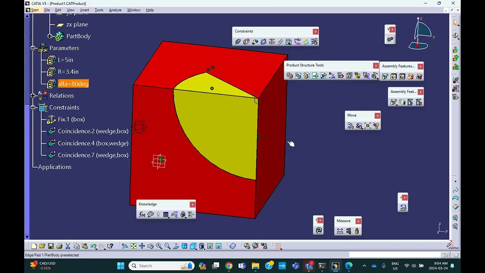Click the 3D compass in the viewport

[x=421, y=34]
